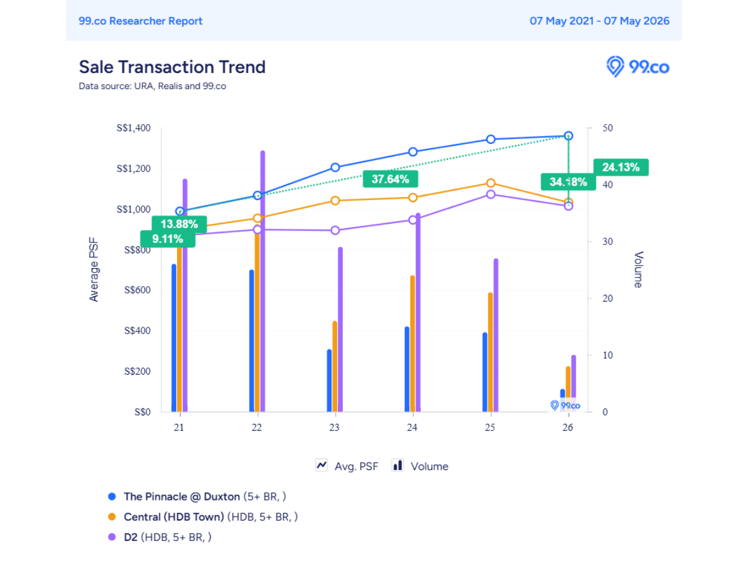Viewport: 748px width, 561px height.
Task: Click the blue Pinnacle volume bar for year 25
Action: (x=485, y=372)
